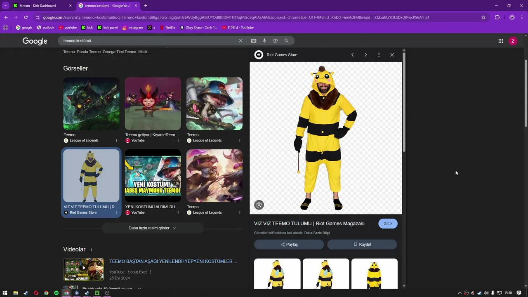Viewport: 528px width, 297px height.
Task: Reload the current page
Action: pos(26,17)
